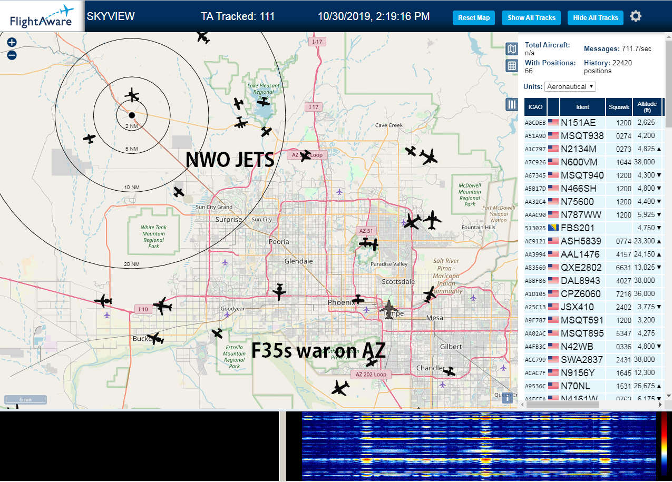This screenshot has width=672, height=482.
Task: Click the Bosnia flag beside FBS201
Action: point(553,228)
